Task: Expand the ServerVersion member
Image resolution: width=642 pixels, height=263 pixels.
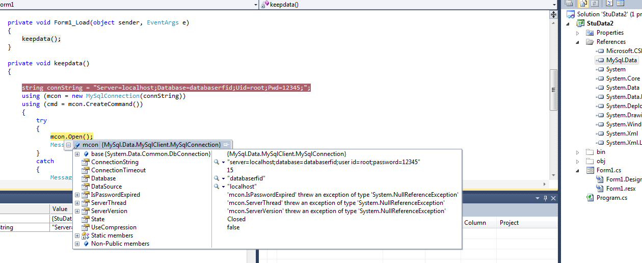Action: pyautogui.click(x=77, y=211)
